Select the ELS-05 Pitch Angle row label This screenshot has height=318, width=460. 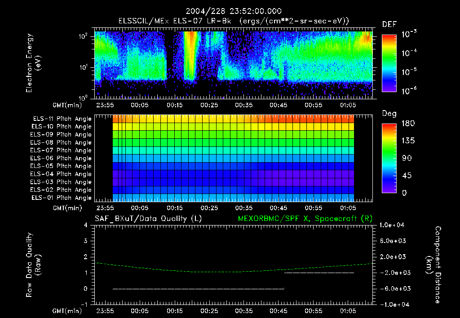[61, 166]
